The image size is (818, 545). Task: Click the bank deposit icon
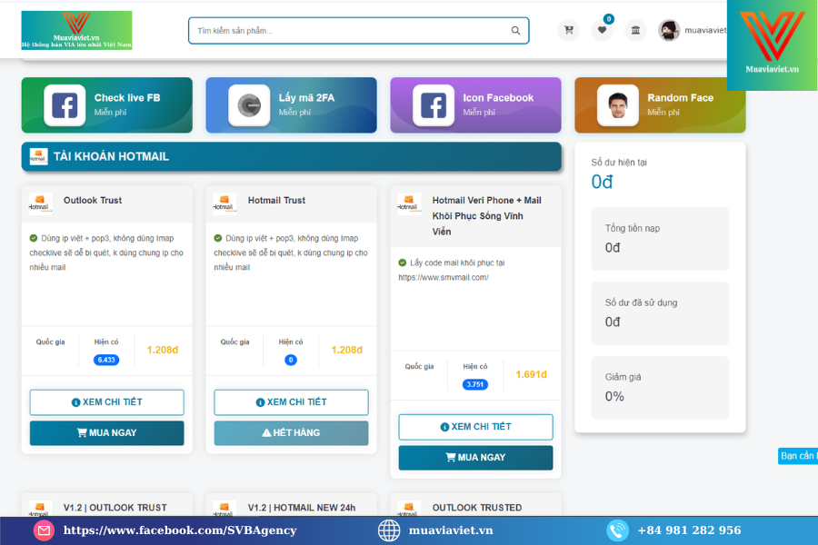click(635, 30)
